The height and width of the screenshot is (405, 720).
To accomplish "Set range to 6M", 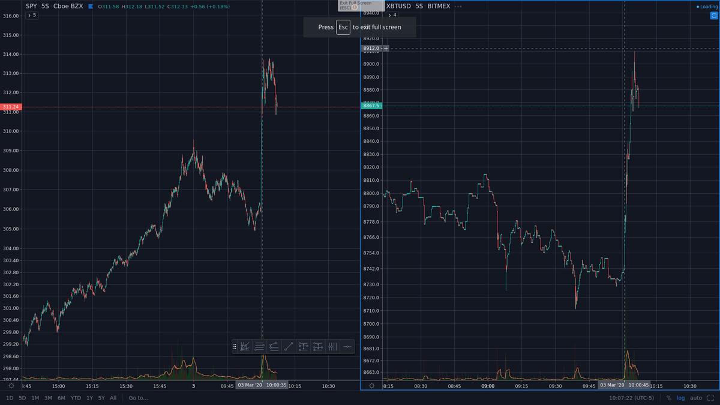I will coord(61,398).
